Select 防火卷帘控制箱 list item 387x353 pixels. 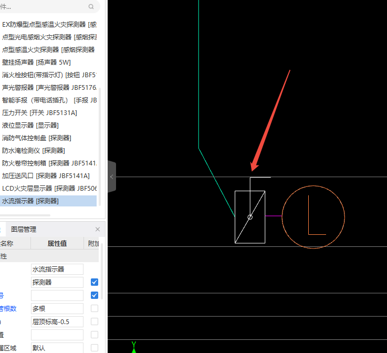(x=48, y=163)
